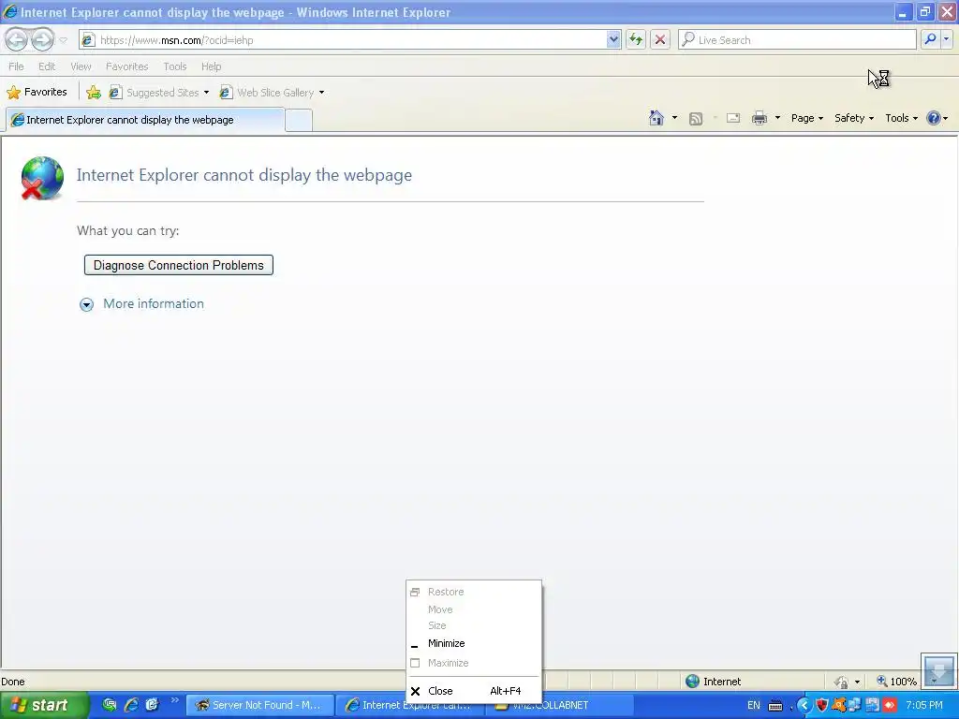Screen dimensions: 959x719
Task: Open the Help menu
Action: pos(211,66)
